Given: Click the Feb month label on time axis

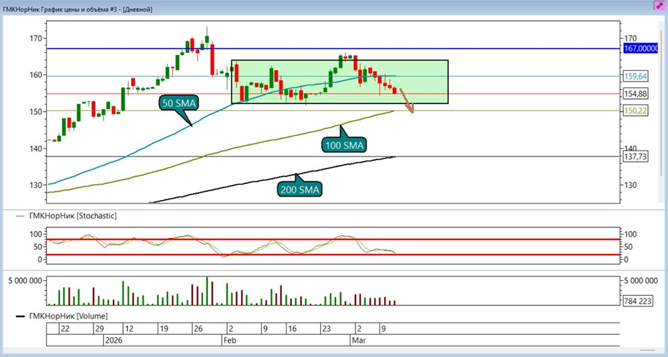Looking at the screenshot, I should tap(229, 340).
